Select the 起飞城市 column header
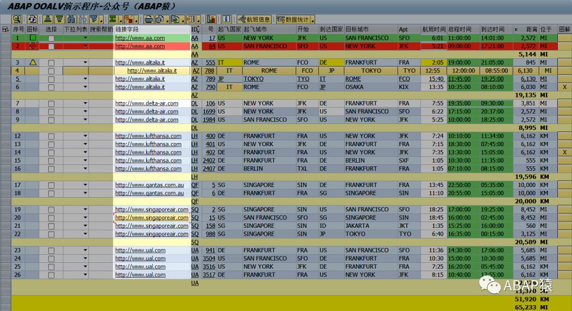572x311 pixels. [x=269, y=29]
